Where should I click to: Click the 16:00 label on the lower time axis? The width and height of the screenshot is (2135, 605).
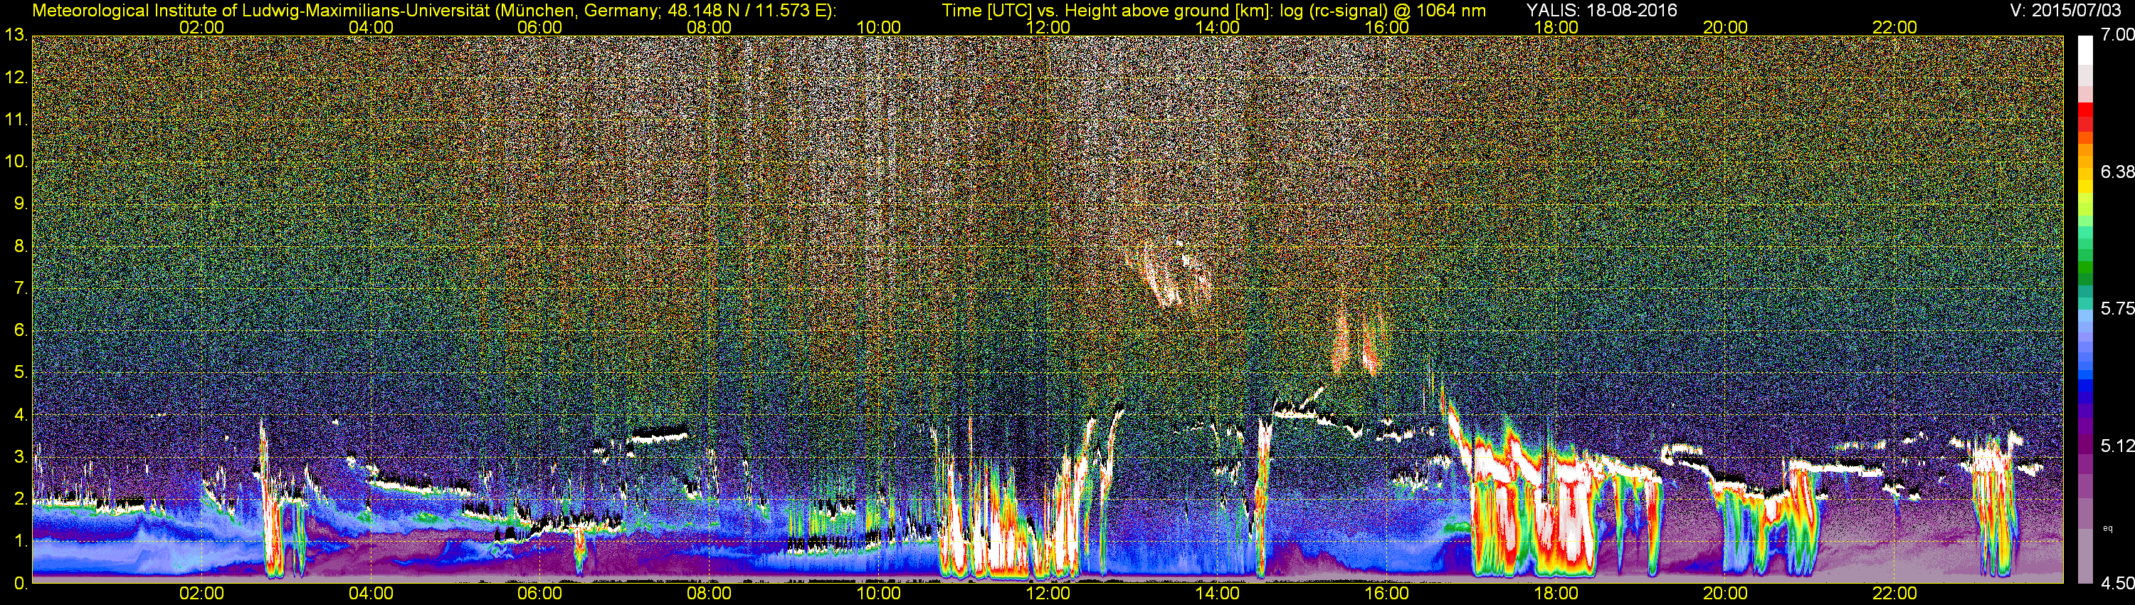[x=1386, y=594]
